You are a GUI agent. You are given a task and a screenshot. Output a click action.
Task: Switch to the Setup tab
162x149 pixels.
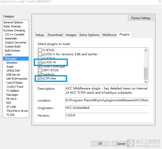[40, 35]
